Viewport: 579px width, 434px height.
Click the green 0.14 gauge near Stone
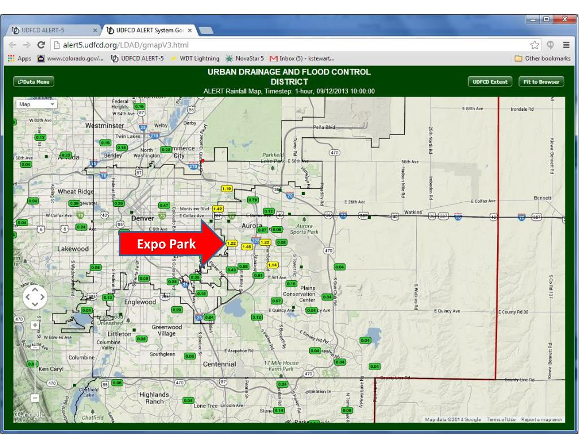coord(279,410)
